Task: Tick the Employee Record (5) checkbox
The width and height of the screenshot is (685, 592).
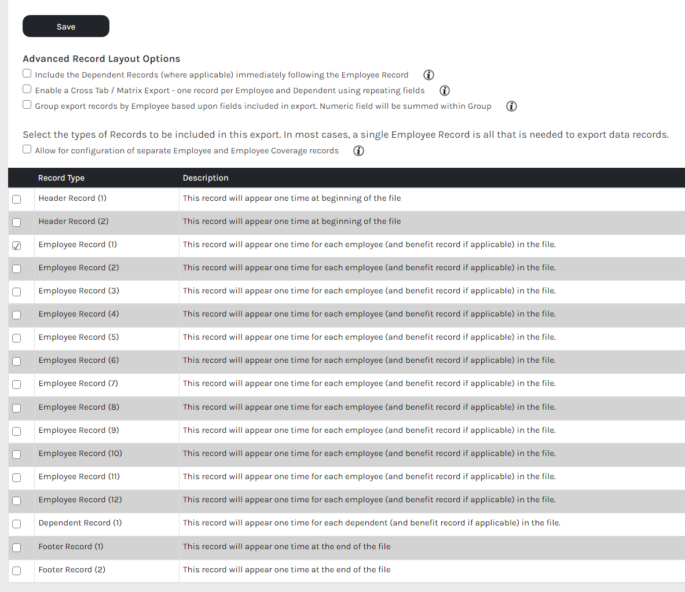Action: 17,338
